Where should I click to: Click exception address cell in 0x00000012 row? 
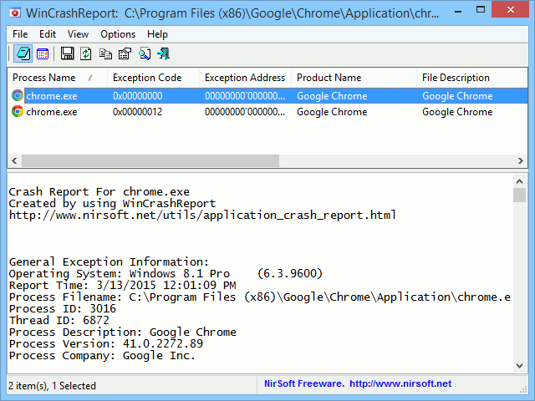[245, 112]
